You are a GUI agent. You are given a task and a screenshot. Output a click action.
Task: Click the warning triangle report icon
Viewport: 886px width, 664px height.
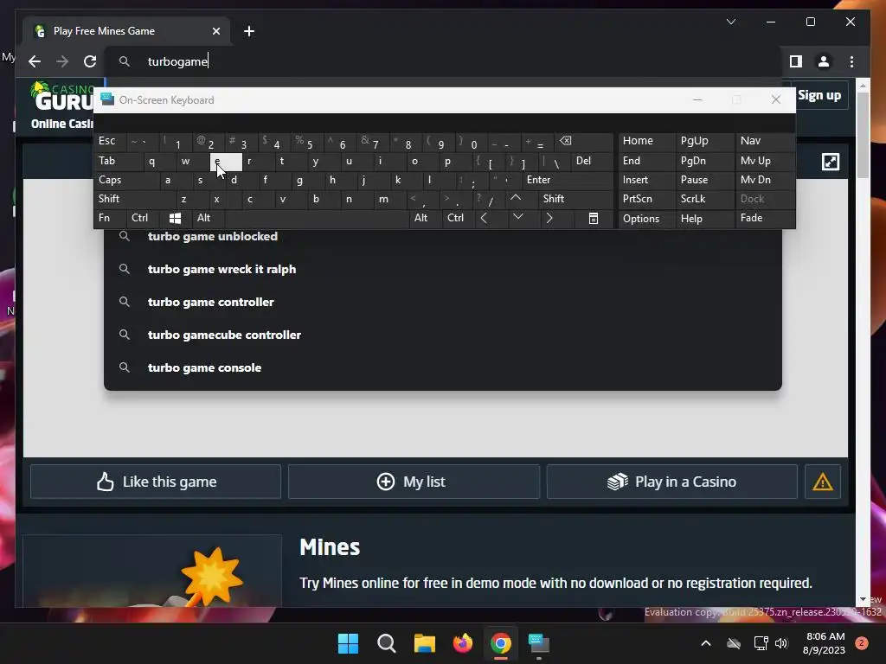[x=822, y=482]
